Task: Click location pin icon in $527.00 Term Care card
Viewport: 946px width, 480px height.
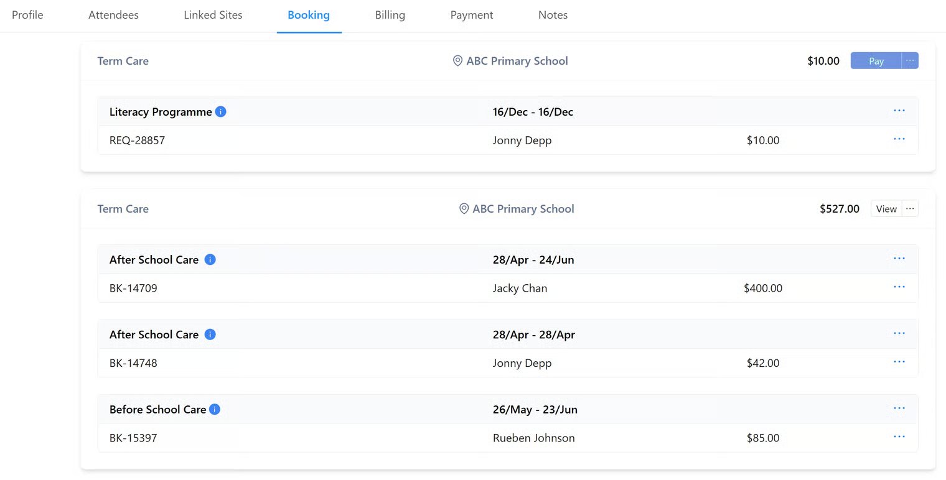Action: [x=464, y=209]
